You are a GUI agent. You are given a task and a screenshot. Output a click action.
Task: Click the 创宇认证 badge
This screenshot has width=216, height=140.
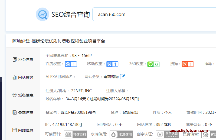click(x=167, y=134)
